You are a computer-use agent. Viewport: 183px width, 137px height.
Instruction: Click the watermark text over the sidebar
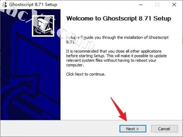pyautogui.click(x=47, y=27)
